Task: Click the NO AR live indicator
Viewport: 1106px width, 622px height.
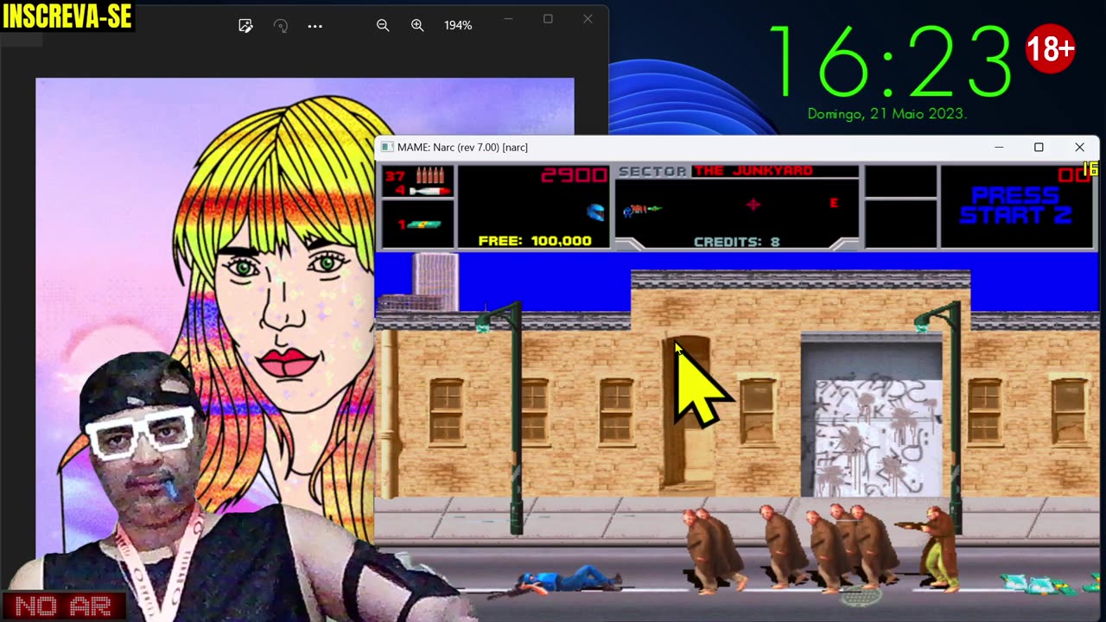Action: [63, 606]
